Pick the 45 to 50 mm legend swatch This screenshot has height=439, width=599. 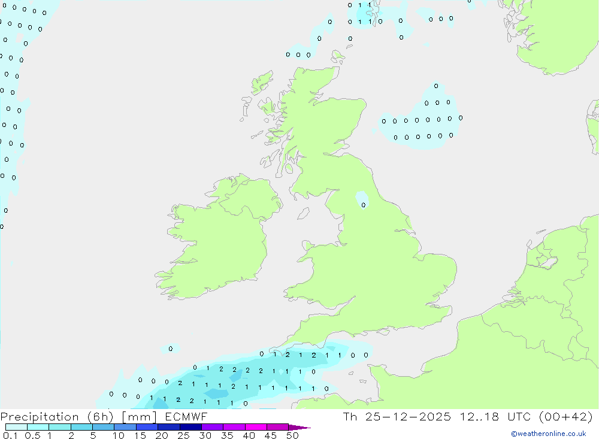[x=278, y=427]
